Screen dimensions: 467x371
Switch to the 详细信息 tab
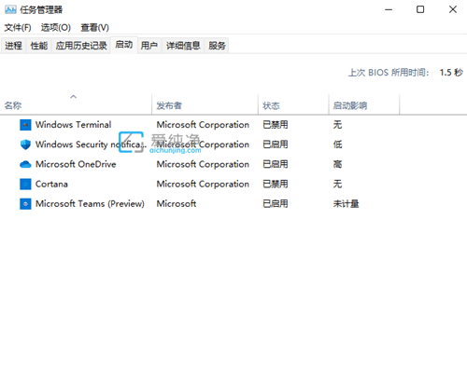[x=183, y=46]
